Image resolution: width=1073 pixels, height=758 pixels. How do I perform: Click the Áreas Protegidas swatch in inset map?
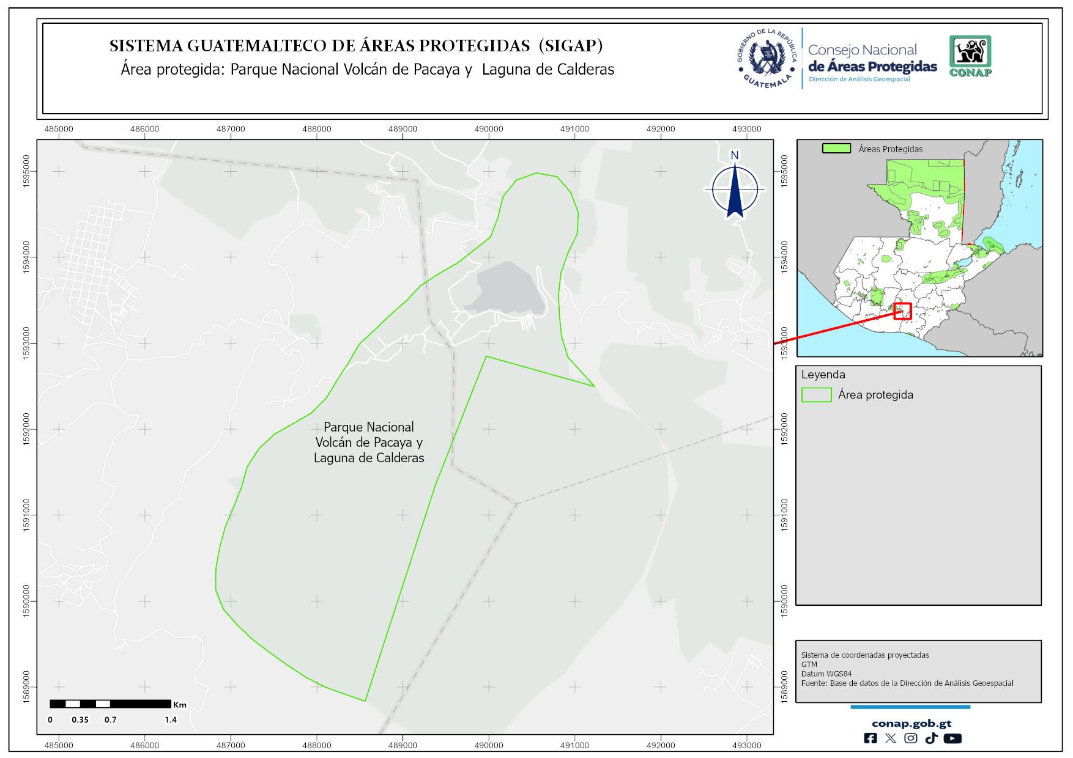pyautogui.click(x=836, y=149)
